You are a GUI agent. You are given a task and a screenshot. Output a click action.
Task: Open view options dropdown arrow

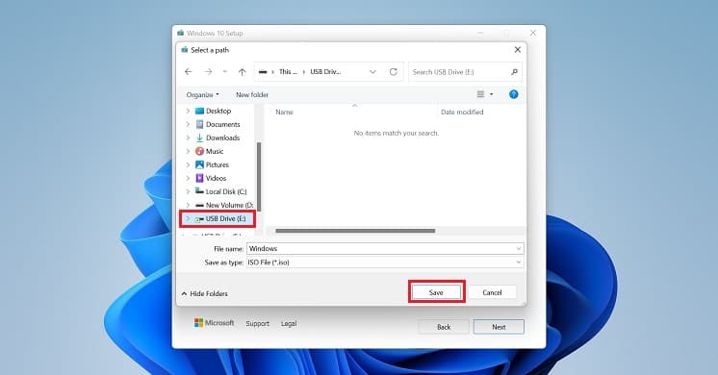click(x=491, y=94)
